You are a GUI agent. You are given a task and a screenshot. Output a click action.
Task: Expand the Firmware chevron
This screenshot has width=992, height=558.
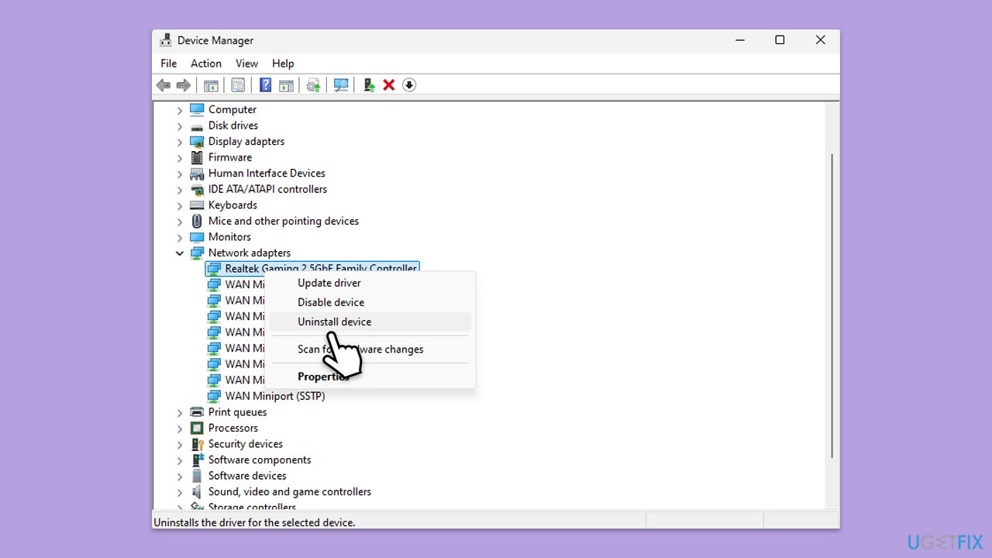point(180,157)
